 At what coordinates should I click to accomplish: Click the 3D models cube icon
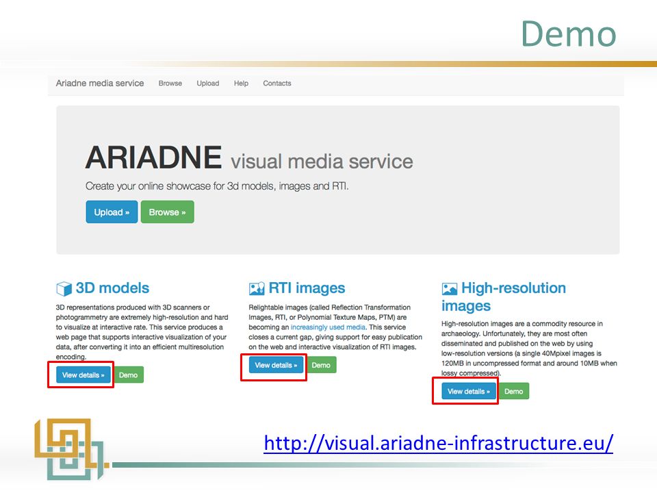click(x=64, y=288)
